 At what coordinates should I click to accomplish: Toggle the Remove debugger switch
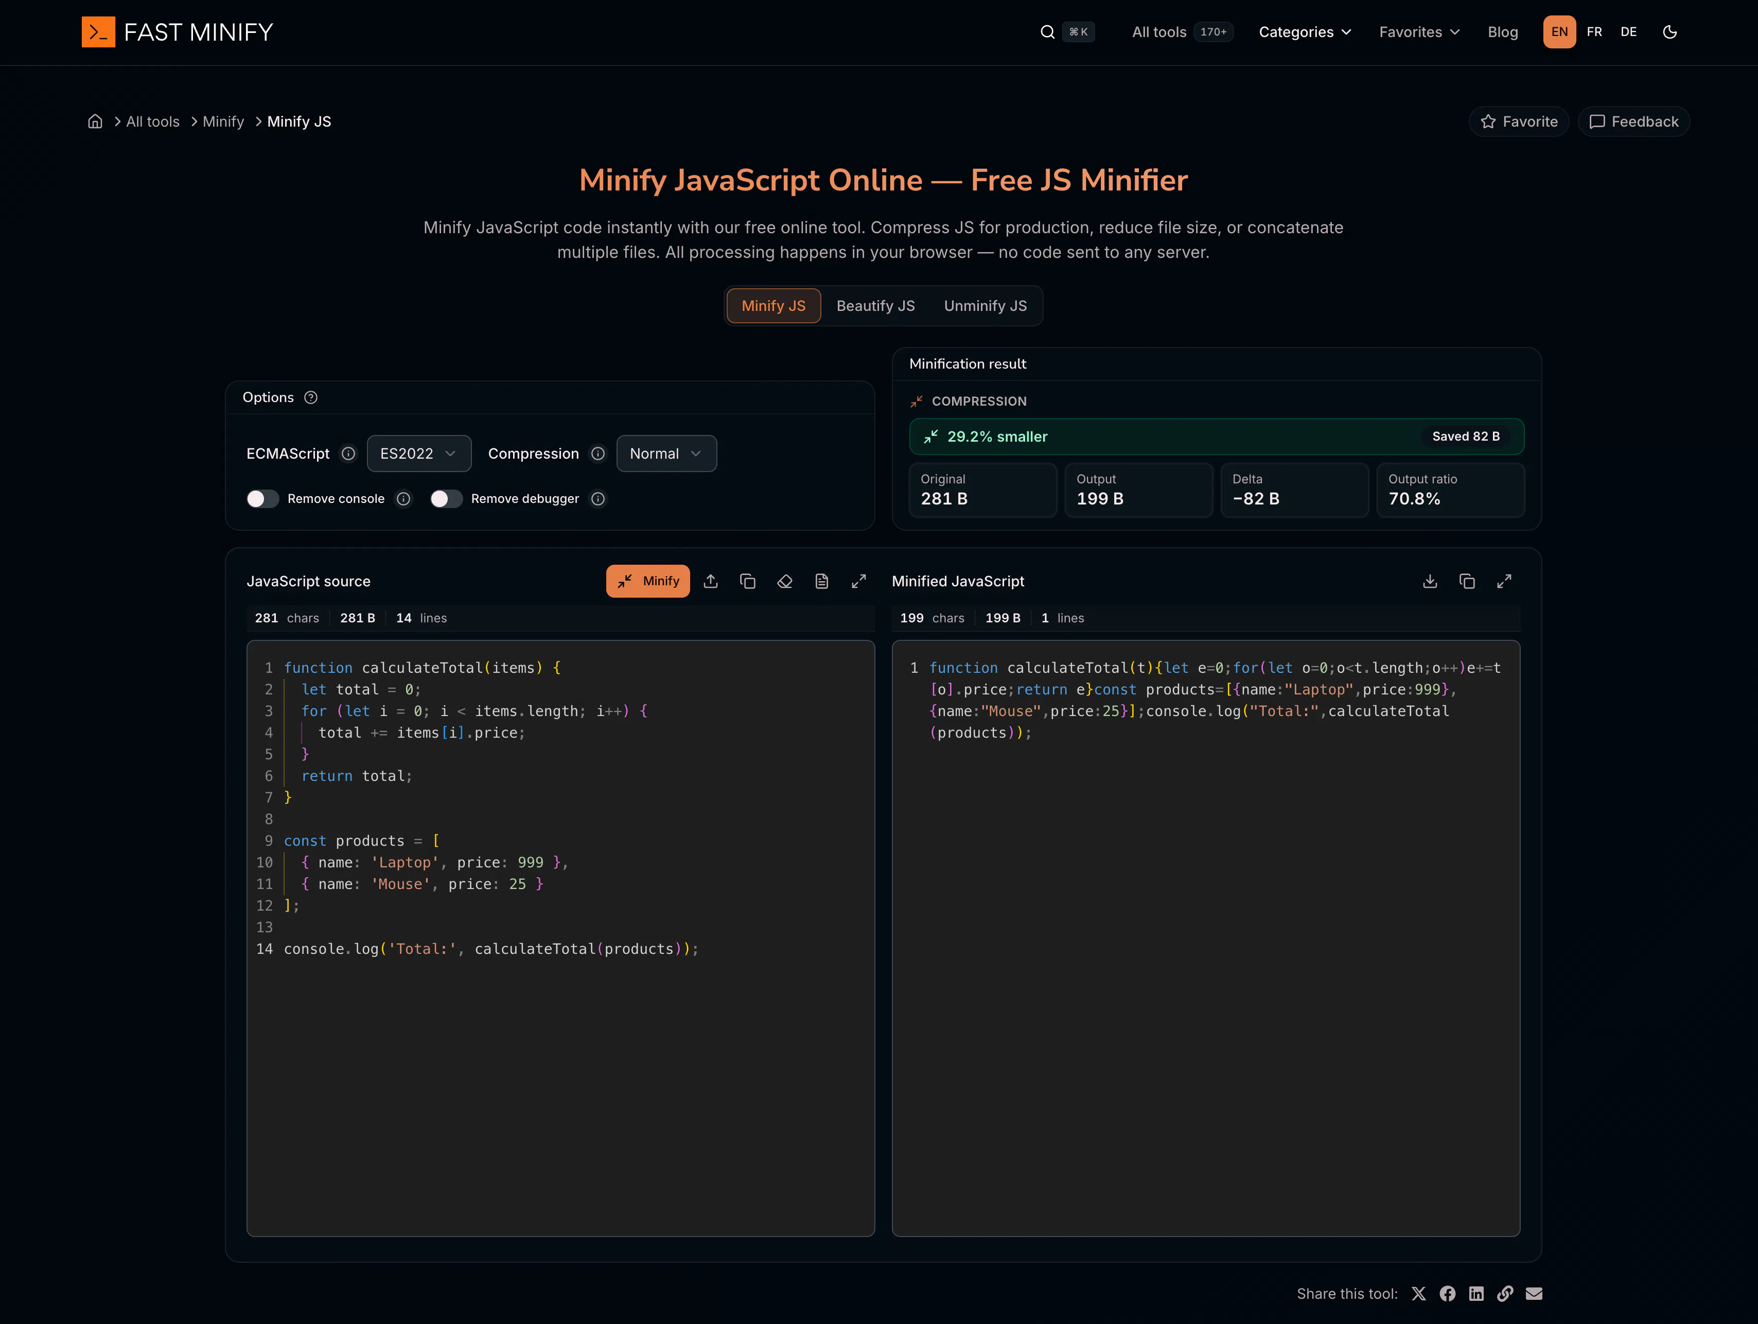click(x=446, y=499)
